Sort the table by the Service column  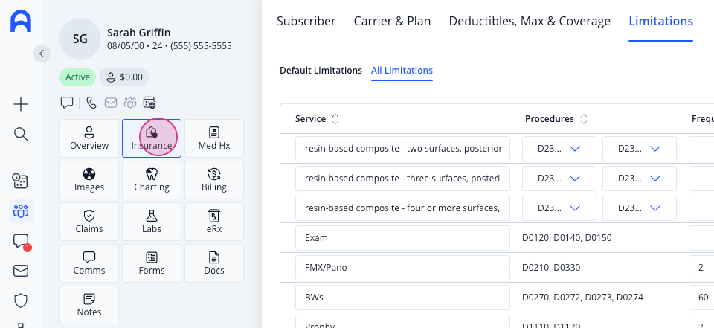(335, 119)
